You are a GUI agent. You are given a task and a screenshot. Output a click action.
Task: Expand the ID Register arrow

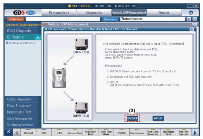pos(38,37)
